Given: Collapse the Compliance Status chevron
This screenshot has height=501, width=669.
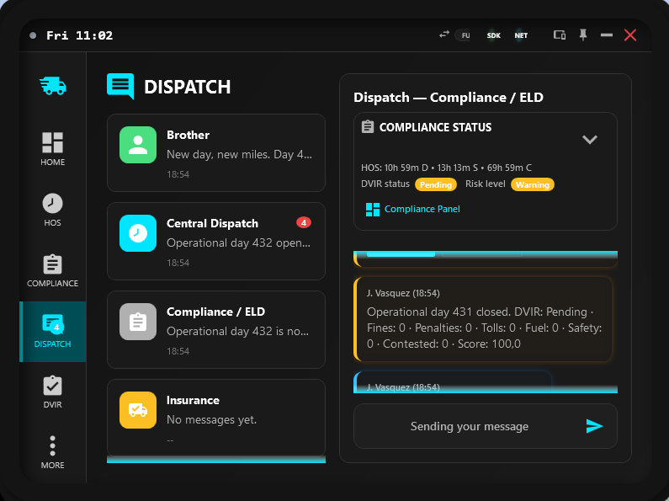Looking at the screenshot, I should tap(590, 140).
